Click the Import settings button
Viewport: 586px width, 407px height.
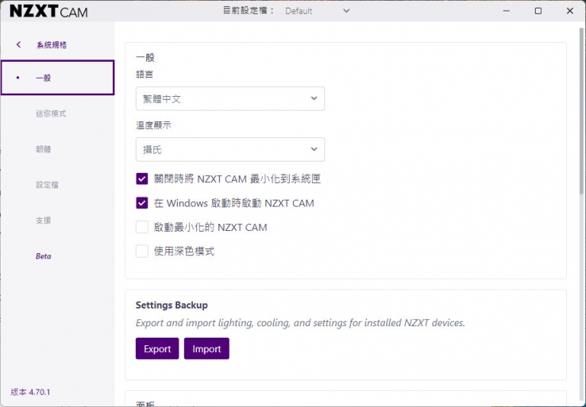207,348
